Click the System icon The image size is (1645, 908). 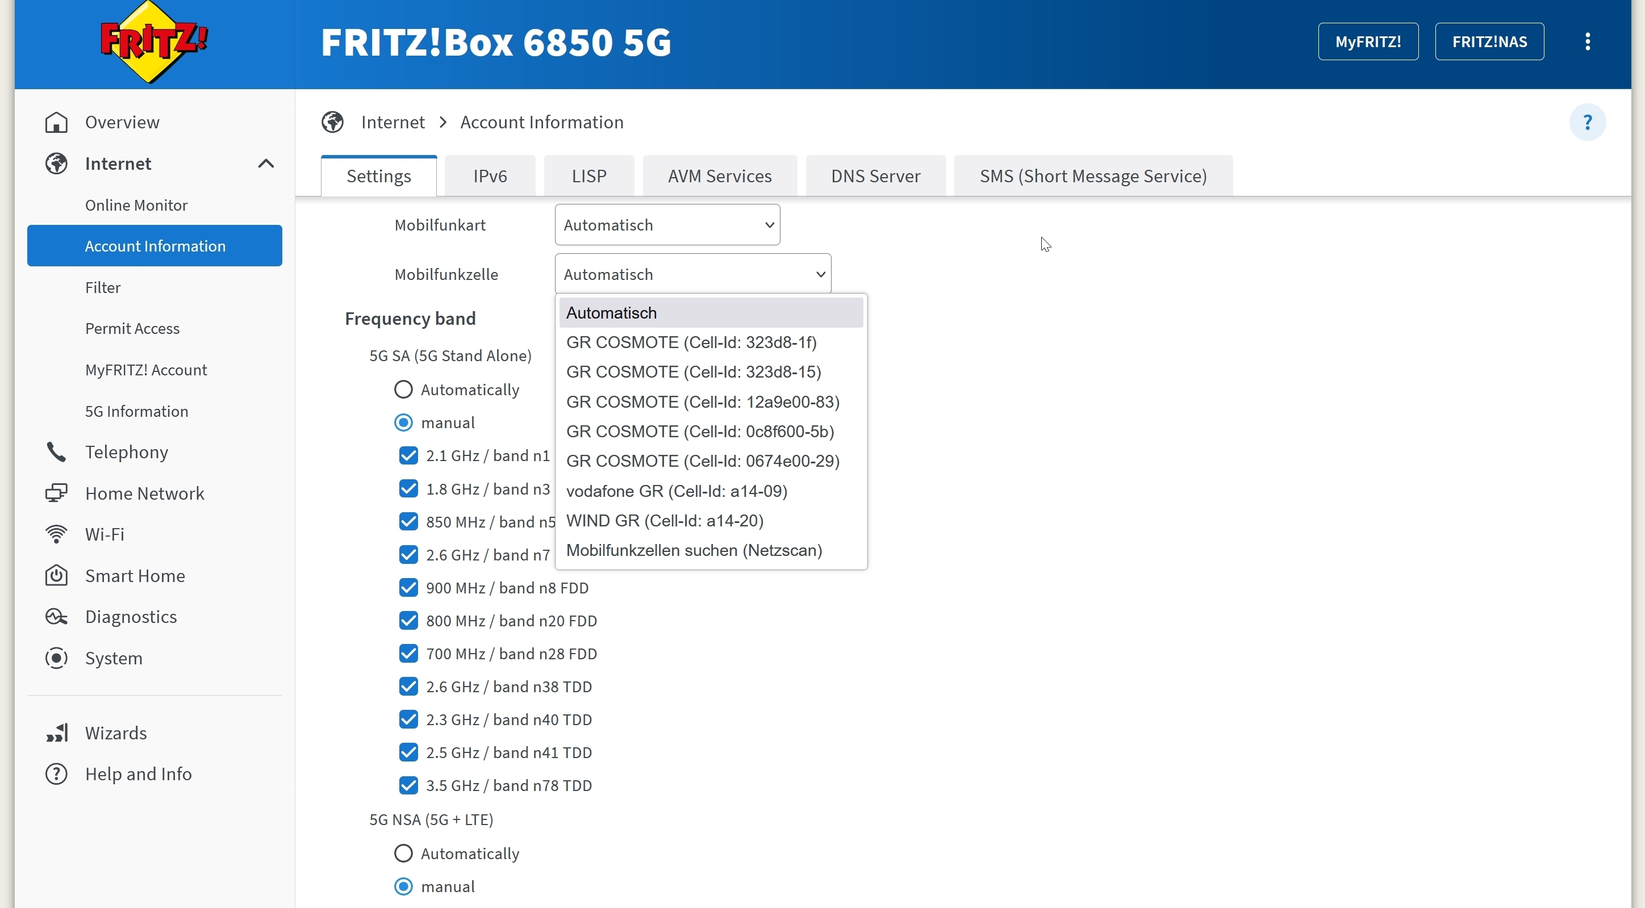[x=56, y=658]
